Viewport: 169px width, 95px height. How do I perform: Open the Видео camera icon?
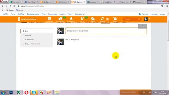115,18
